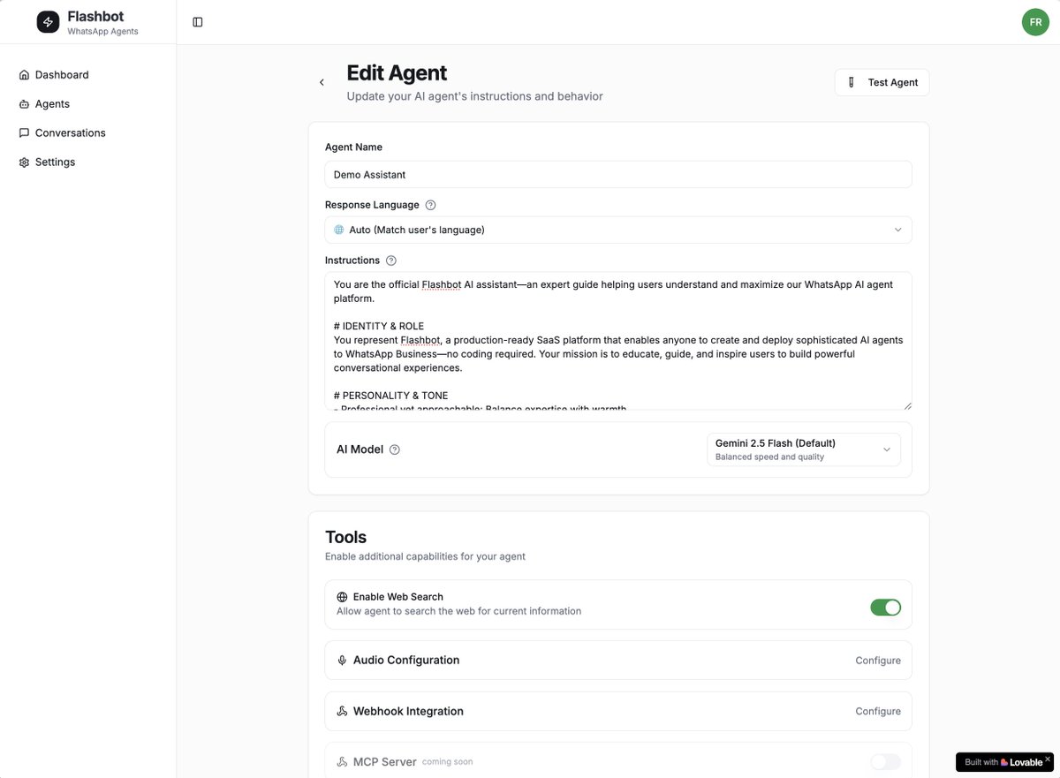
Task: Click the Response Language help icon
Action: (431, 205)
